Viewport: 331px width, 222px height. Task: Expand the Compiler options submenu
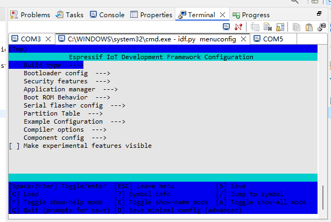tap(65, 130)
